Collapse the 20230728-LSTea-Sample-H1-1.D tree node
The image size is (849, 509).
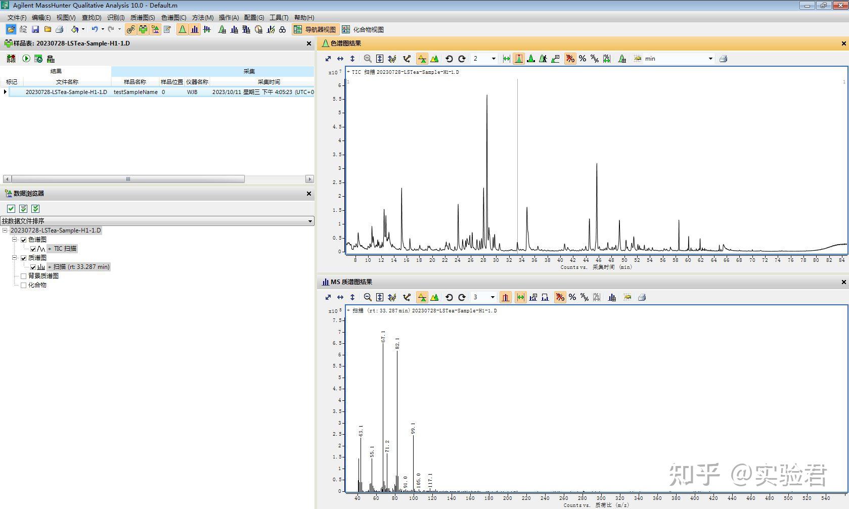[4, 230]
